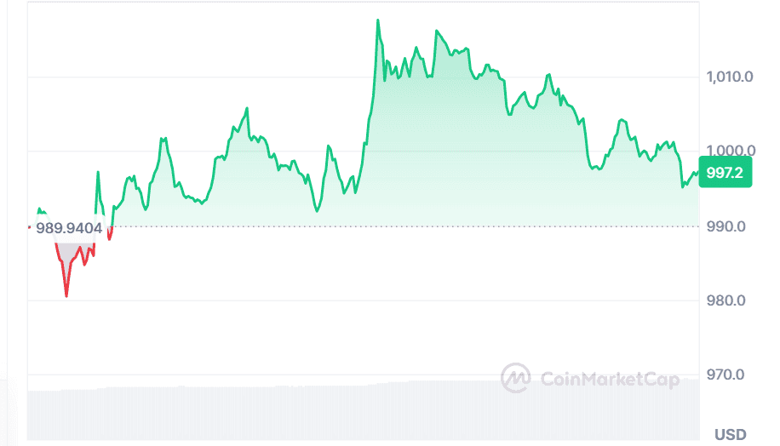Select the lowest point of the red dip
The width and height of the screenshot is (780, 446).
[x=66, y=295]
